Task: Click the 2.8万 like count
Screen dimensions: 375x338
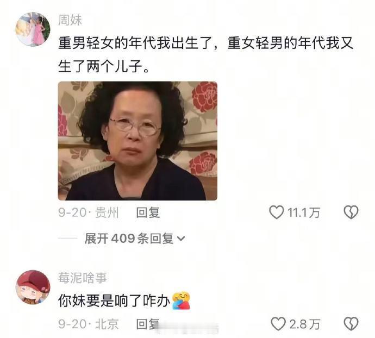Action: pos(305,324)
